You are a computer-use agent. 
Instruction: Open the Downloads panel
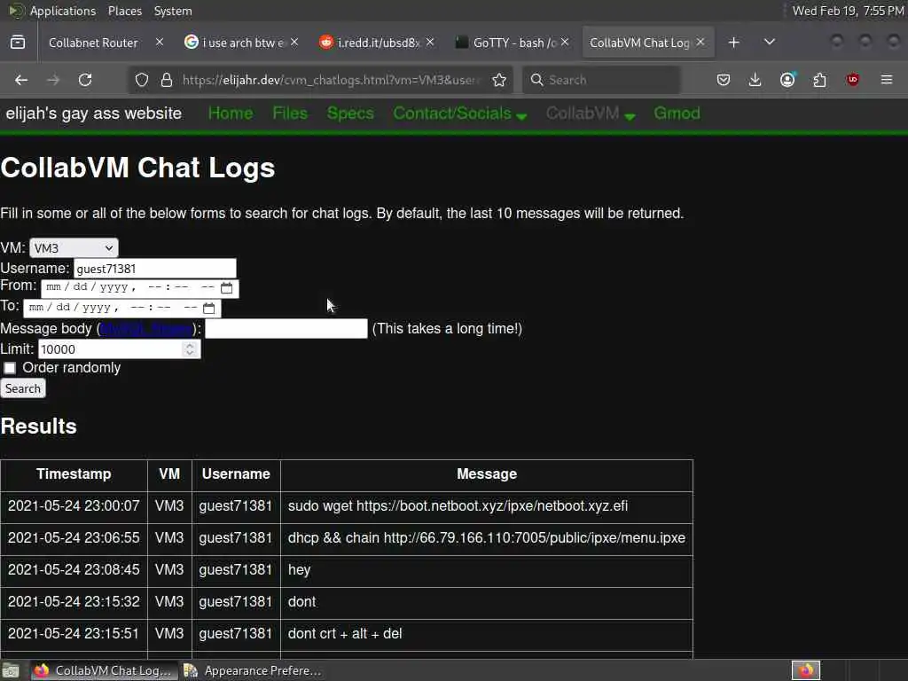755,80
